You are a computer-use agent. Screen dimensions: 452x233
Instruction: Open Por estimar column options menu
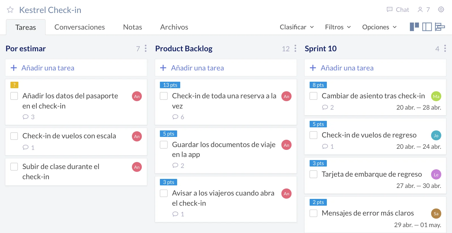click(146, 48)
